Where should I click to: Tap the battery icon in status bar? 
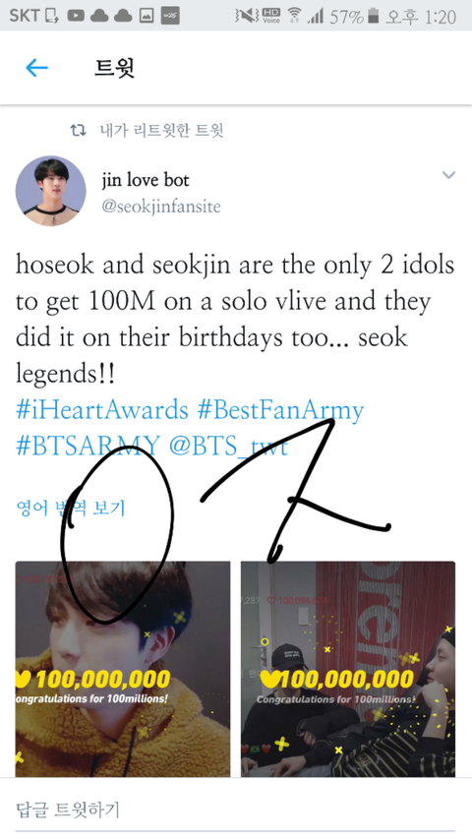pos(374,16)
